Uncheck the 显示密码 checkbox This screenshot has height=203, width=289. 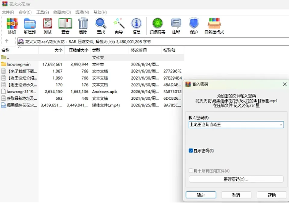(191, 151)
